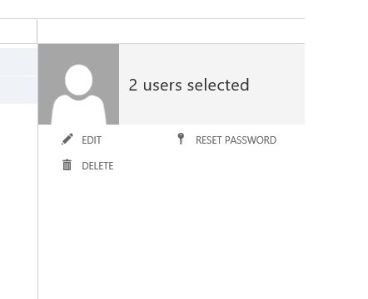Choose the RESET PASSWORD action label

[236, 140]
